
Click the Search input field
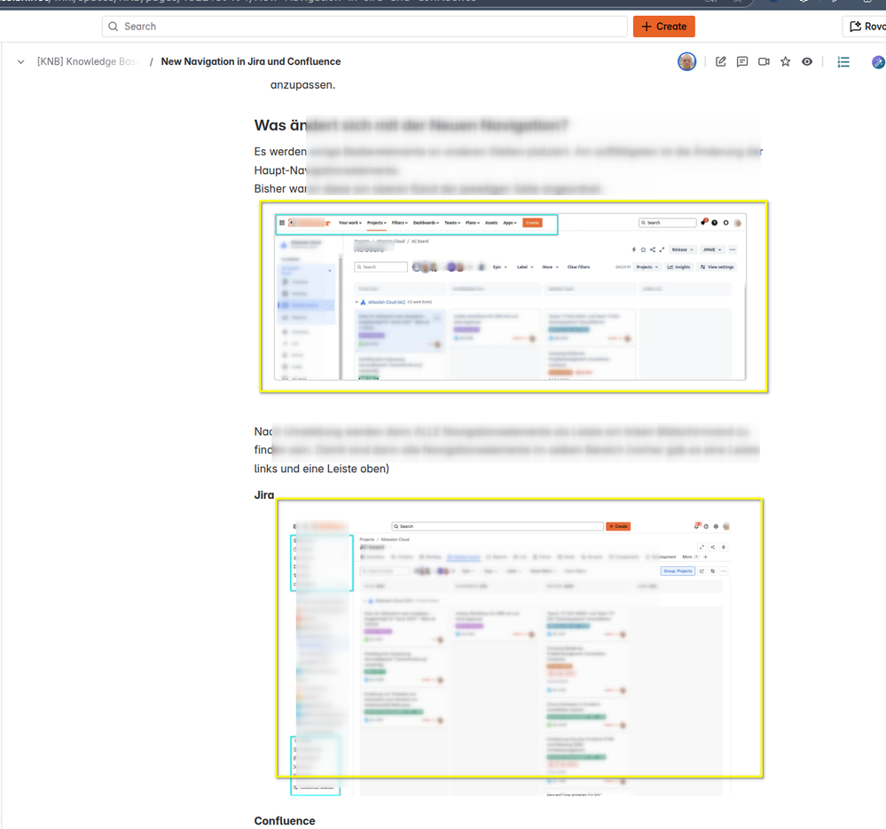(365, 27)
